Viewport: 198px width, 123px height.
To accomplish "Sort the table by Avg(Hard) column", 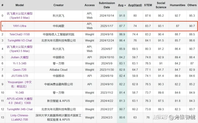I will pos(135,5).
